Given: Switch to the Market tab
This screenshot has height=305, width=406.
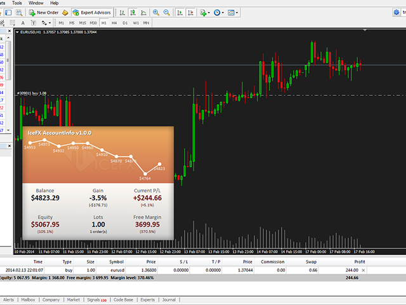Looking at the screenshot, I should click(x=74, y=300).
